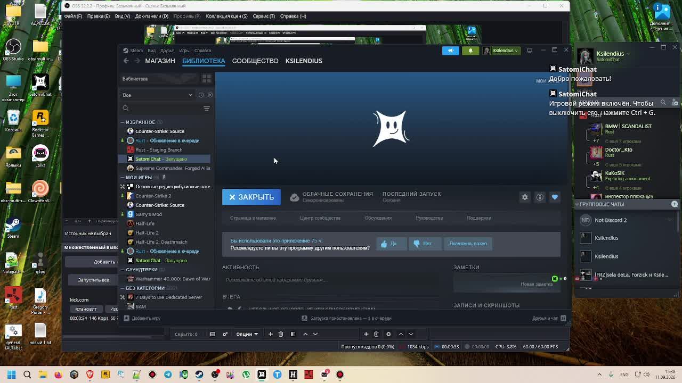Open OBS source properties gear icon
The image size is (682, 383).
tap(388, 334)
